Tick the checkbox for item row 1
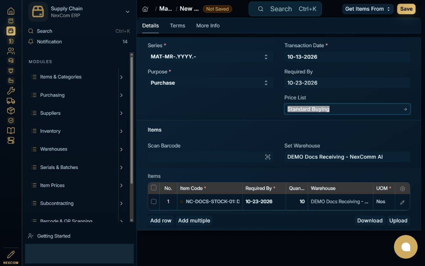This screenshot has height=266, width=425. 154,201
